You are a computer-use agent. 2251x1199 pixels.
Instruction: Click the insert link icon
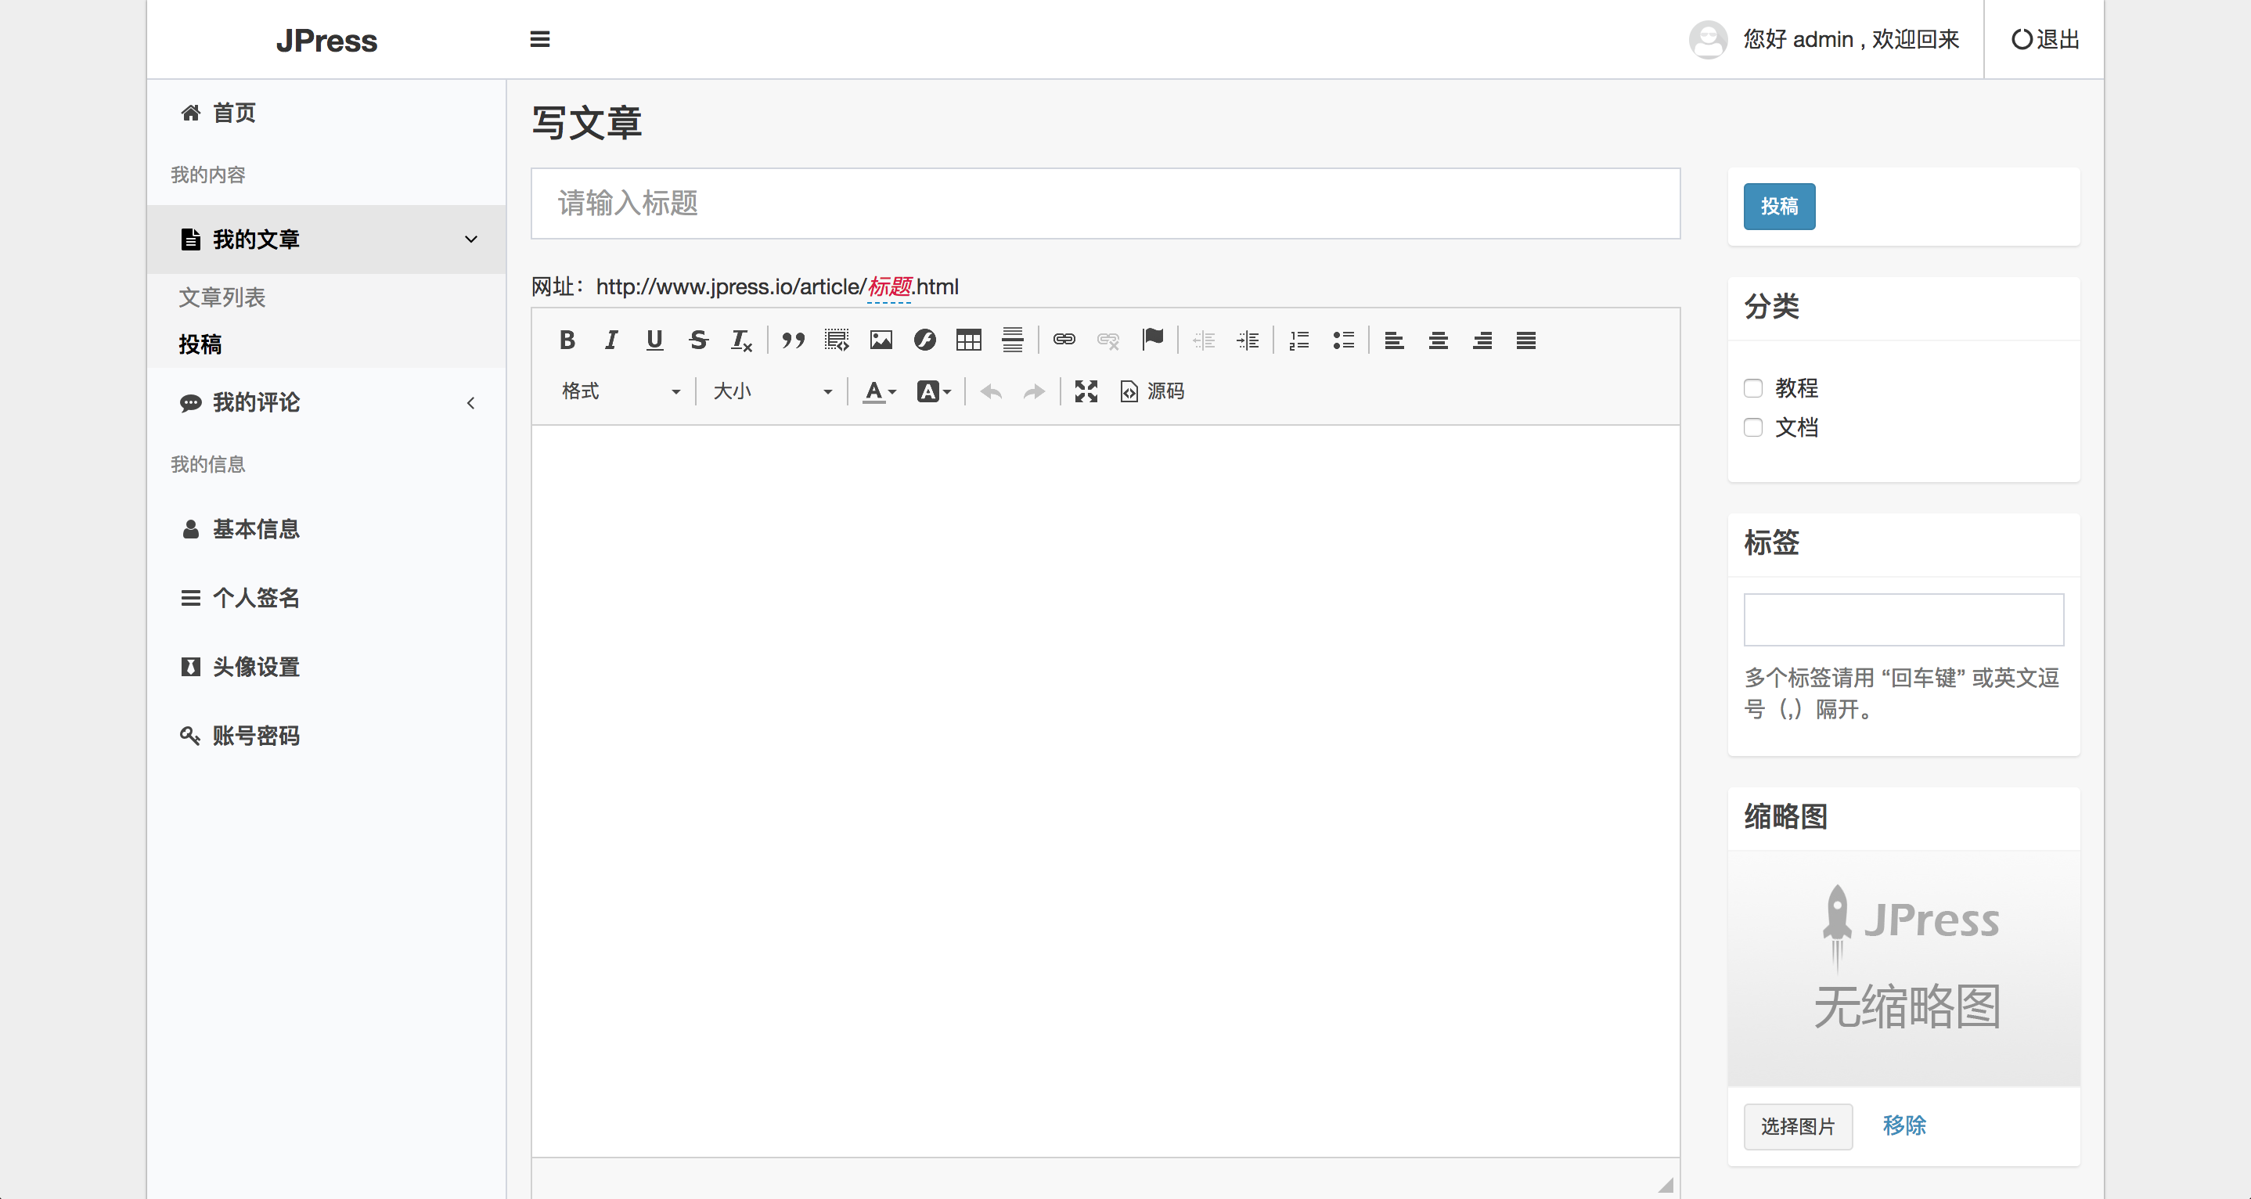1064,340
